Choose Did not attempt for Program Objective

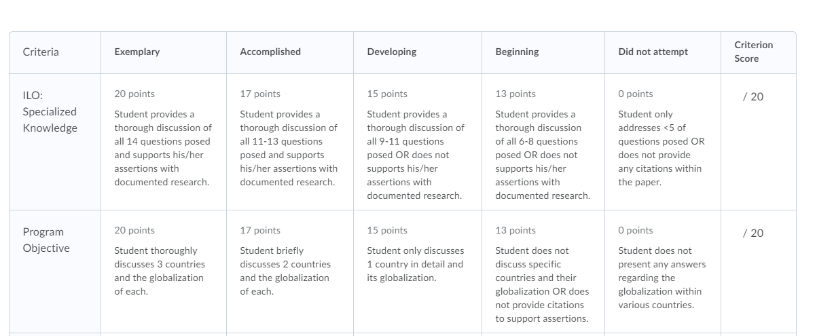point(663,271)
